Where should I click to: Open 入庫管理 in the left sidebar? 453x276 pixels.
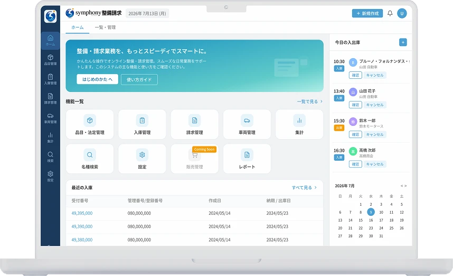[x=50, y=79]
